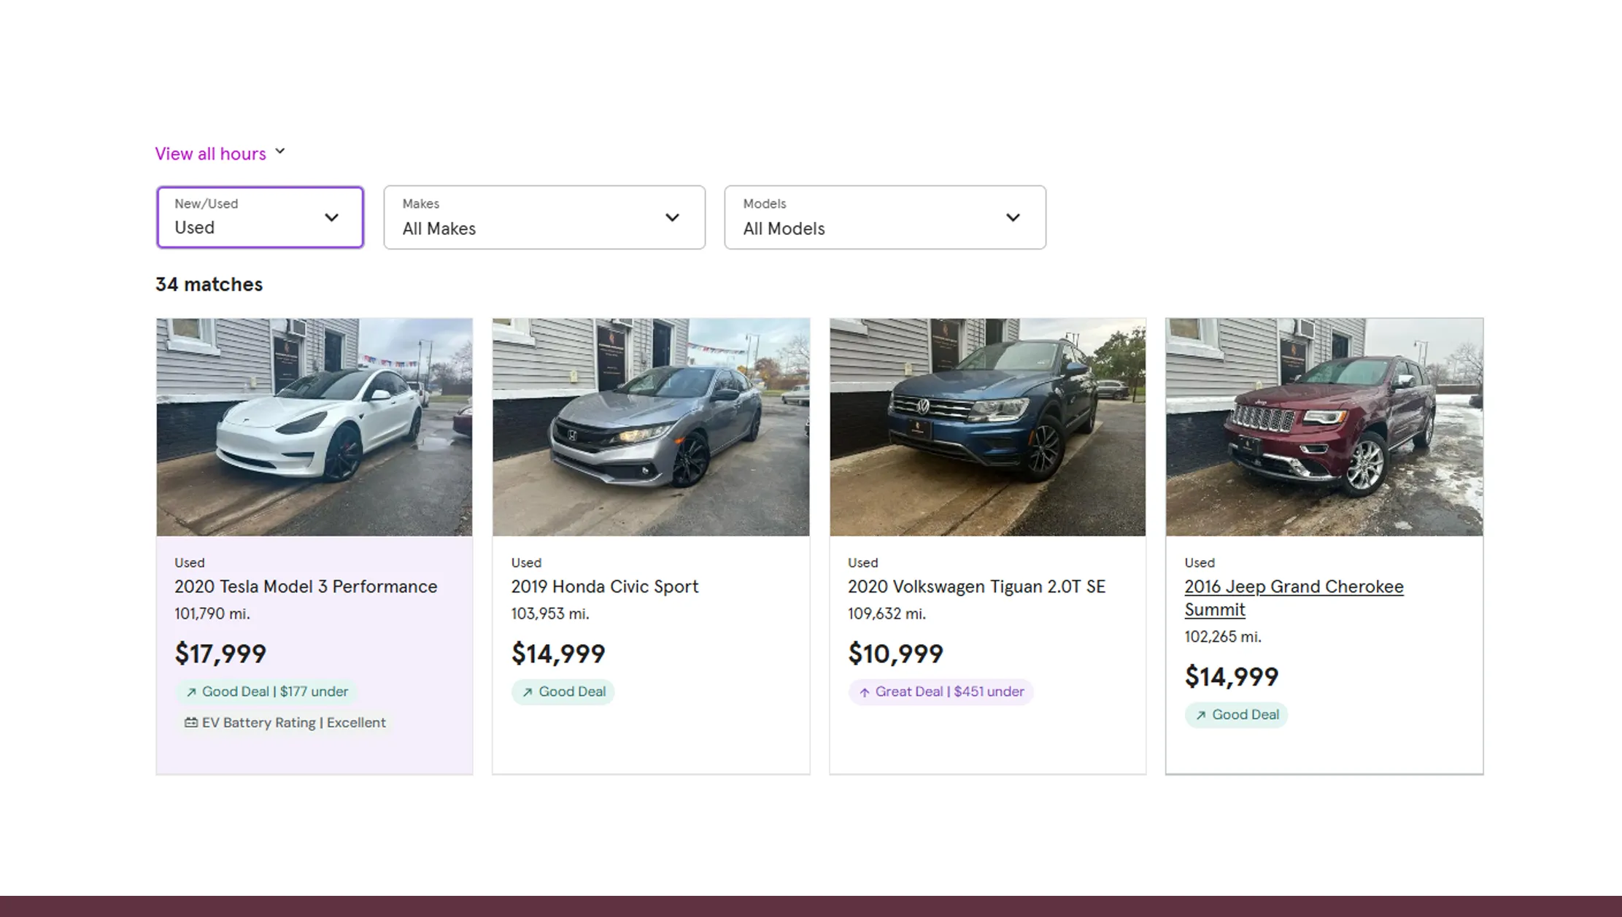Click the View all hours link
The image size is (1622, 917).
tap(210, 154)
